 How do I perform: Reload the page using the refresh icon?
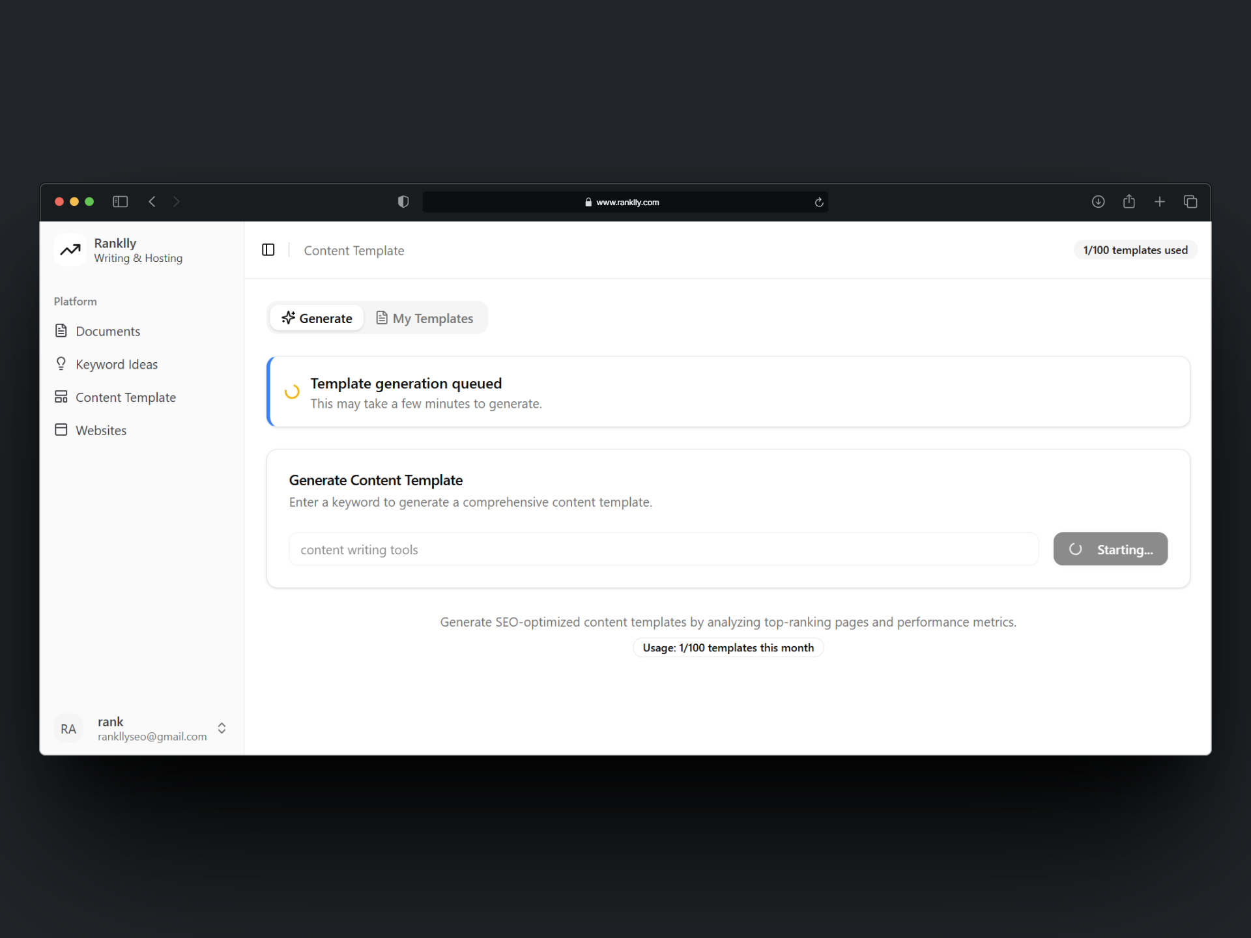click(x=818, y=203)
